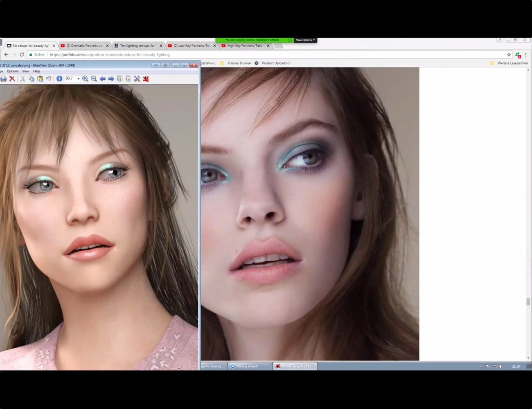Open image properties with the blue Info icon
The image size is (532, 409).
point(59,79)
